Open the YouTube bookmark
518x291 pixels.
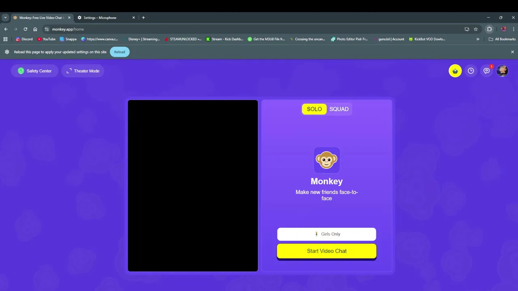(x=46, y=39)
